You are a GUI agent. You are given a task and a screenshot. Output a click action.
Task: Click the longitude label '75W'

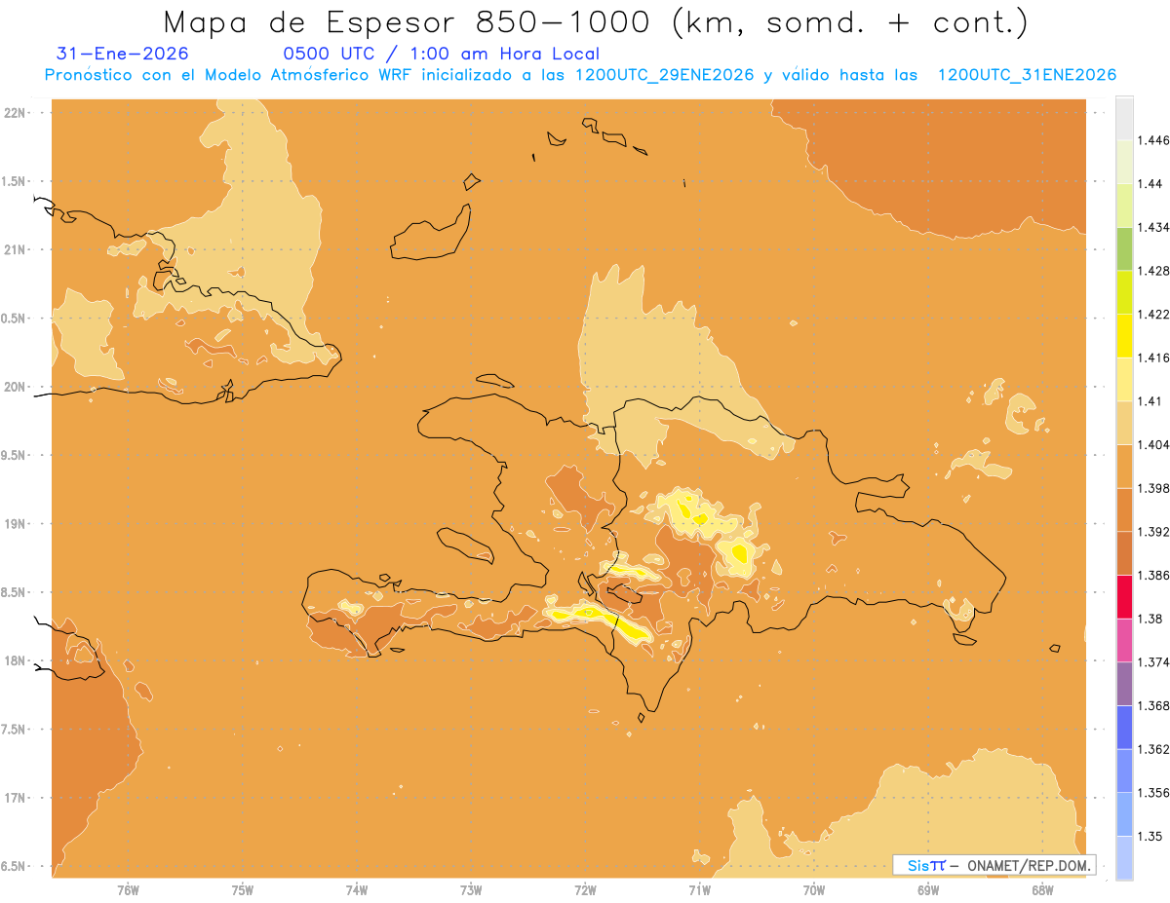(x=243, y=891)
